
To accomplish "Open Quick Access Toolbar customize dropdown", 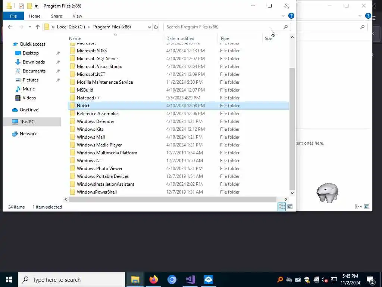I will 36,6.
